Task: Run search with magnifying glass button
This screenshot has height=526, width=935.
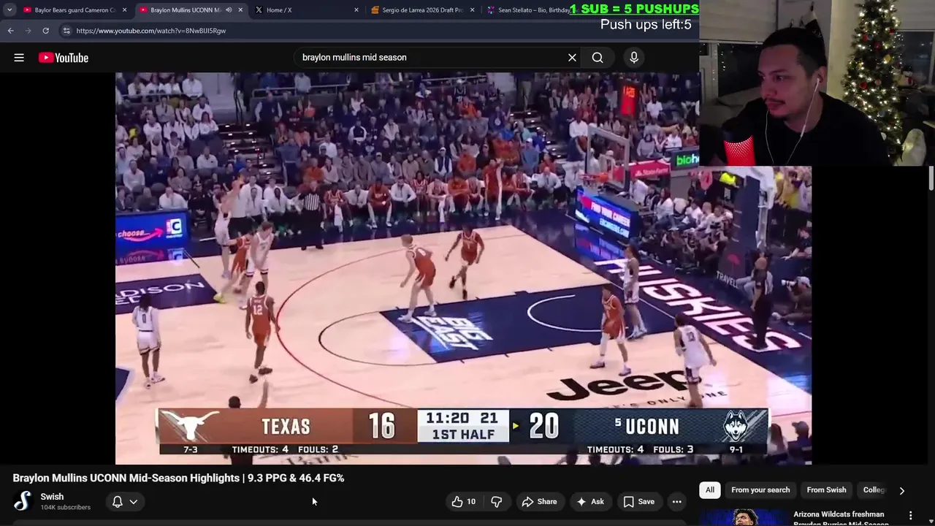Action: point(598,58)
